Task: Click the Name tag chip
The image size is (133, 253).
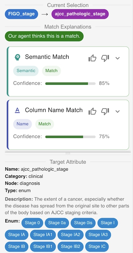Action: pyautogui.click(x=22, y=124)
